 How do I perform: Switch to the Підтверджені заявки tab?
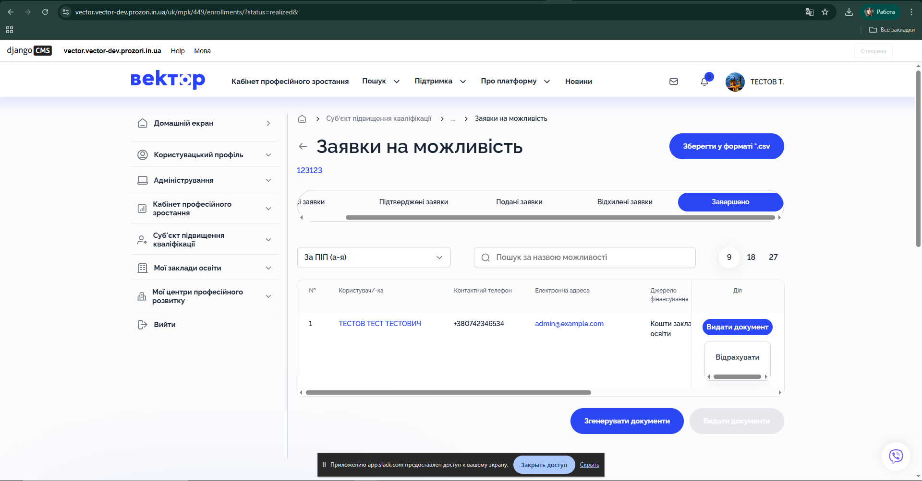coord(413,202)
